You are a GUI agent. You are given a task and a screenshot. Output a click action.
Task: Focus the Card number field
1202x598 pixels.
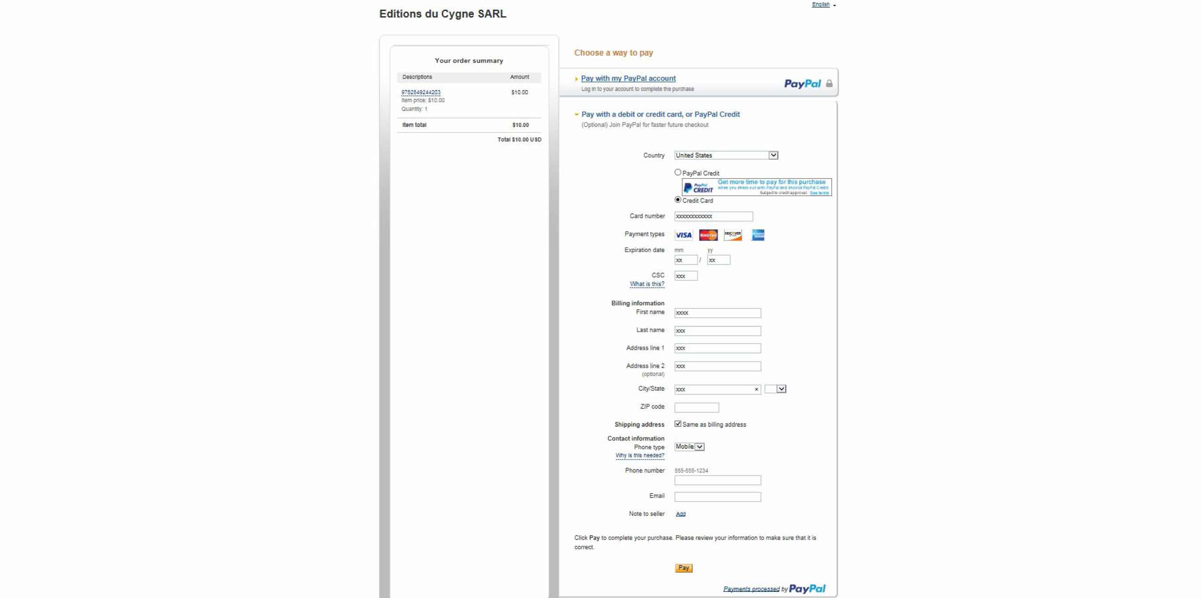[714, 216]
